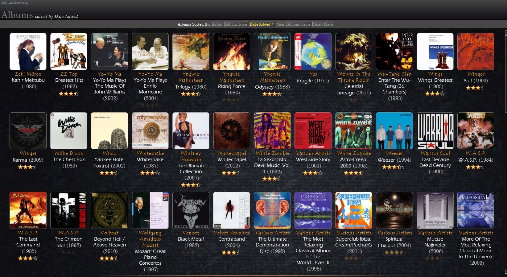507x277 pixels.
Task: Open Mozart Great Piano Concertos cover
Action: pos(150,210)
